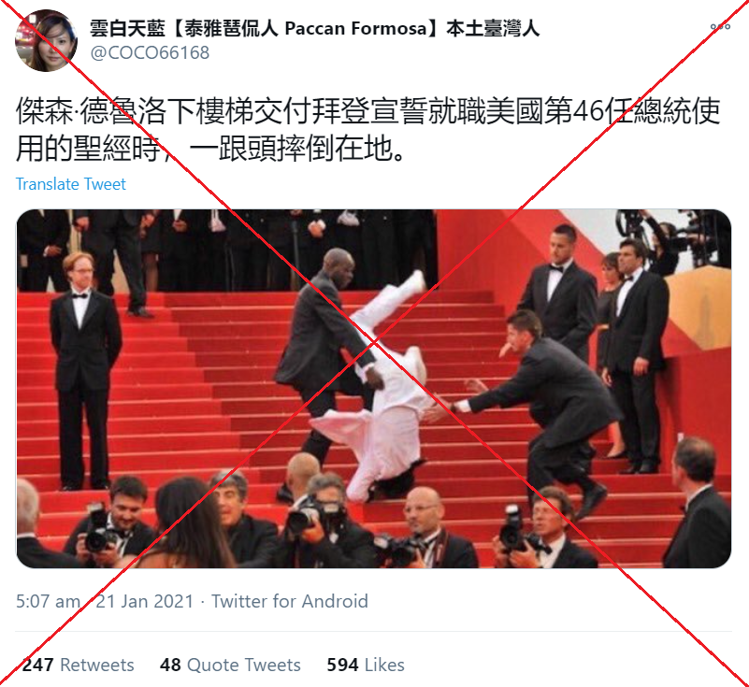View the 48 Quote Tweets list
The width and height of the screenshot is (749, 687).
tap(230, 665)
